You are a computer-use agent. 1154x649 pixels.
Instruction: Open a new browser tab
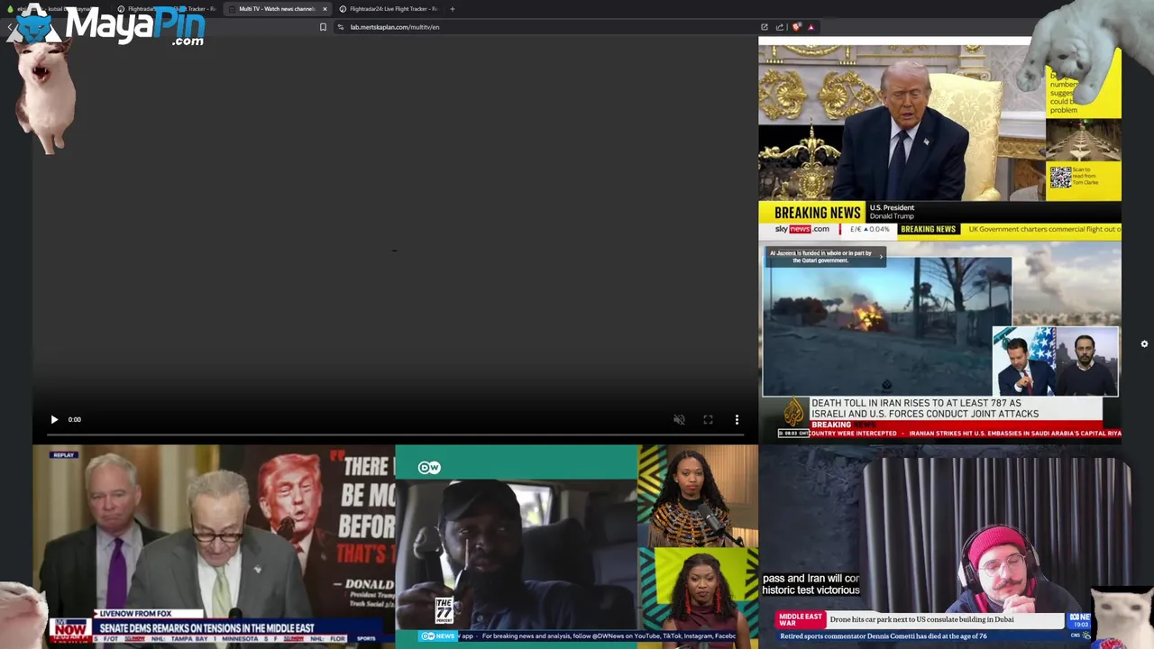(x=453, y=9)
